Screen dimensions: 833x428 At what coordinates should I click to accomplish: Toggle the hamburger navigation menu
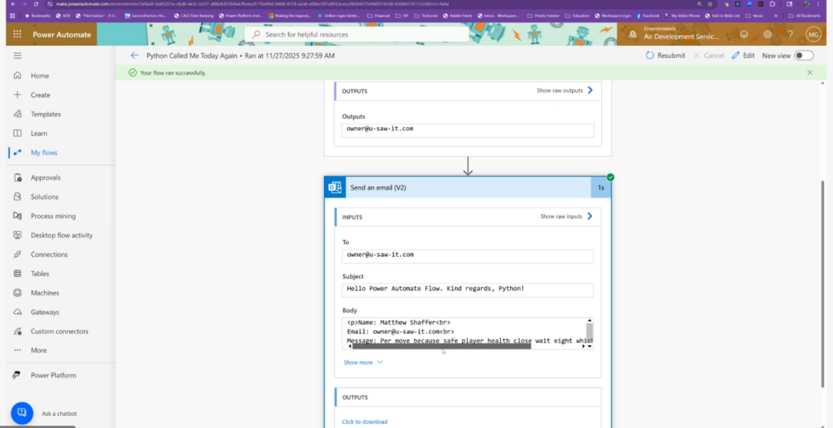17,55
